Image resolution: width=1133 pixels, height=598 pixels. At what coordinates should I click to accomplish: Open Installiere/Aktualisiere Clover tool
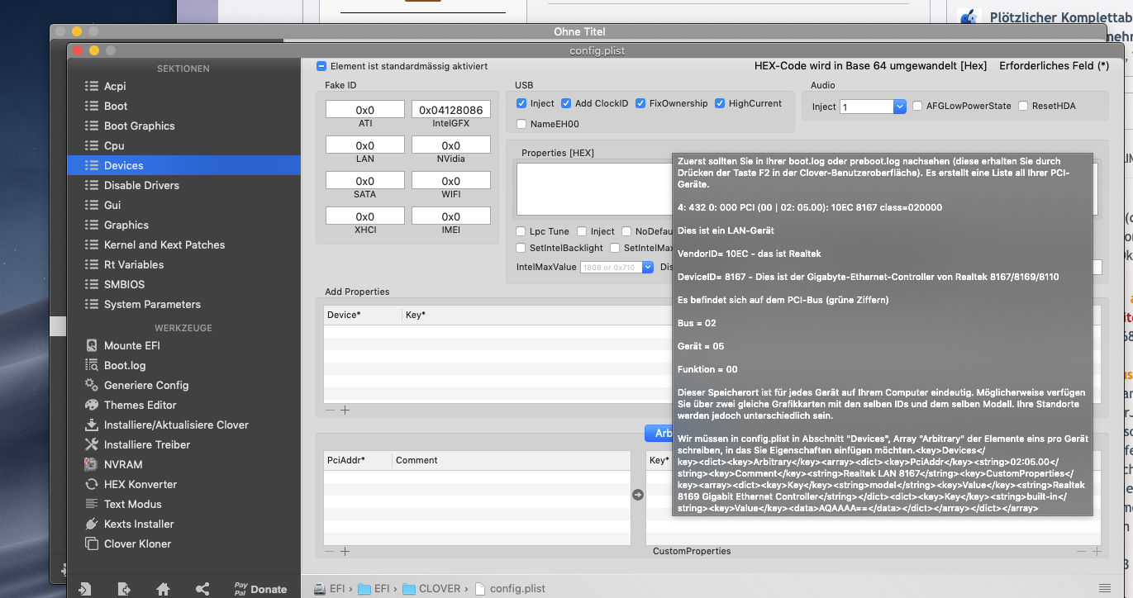pos(175,425)
